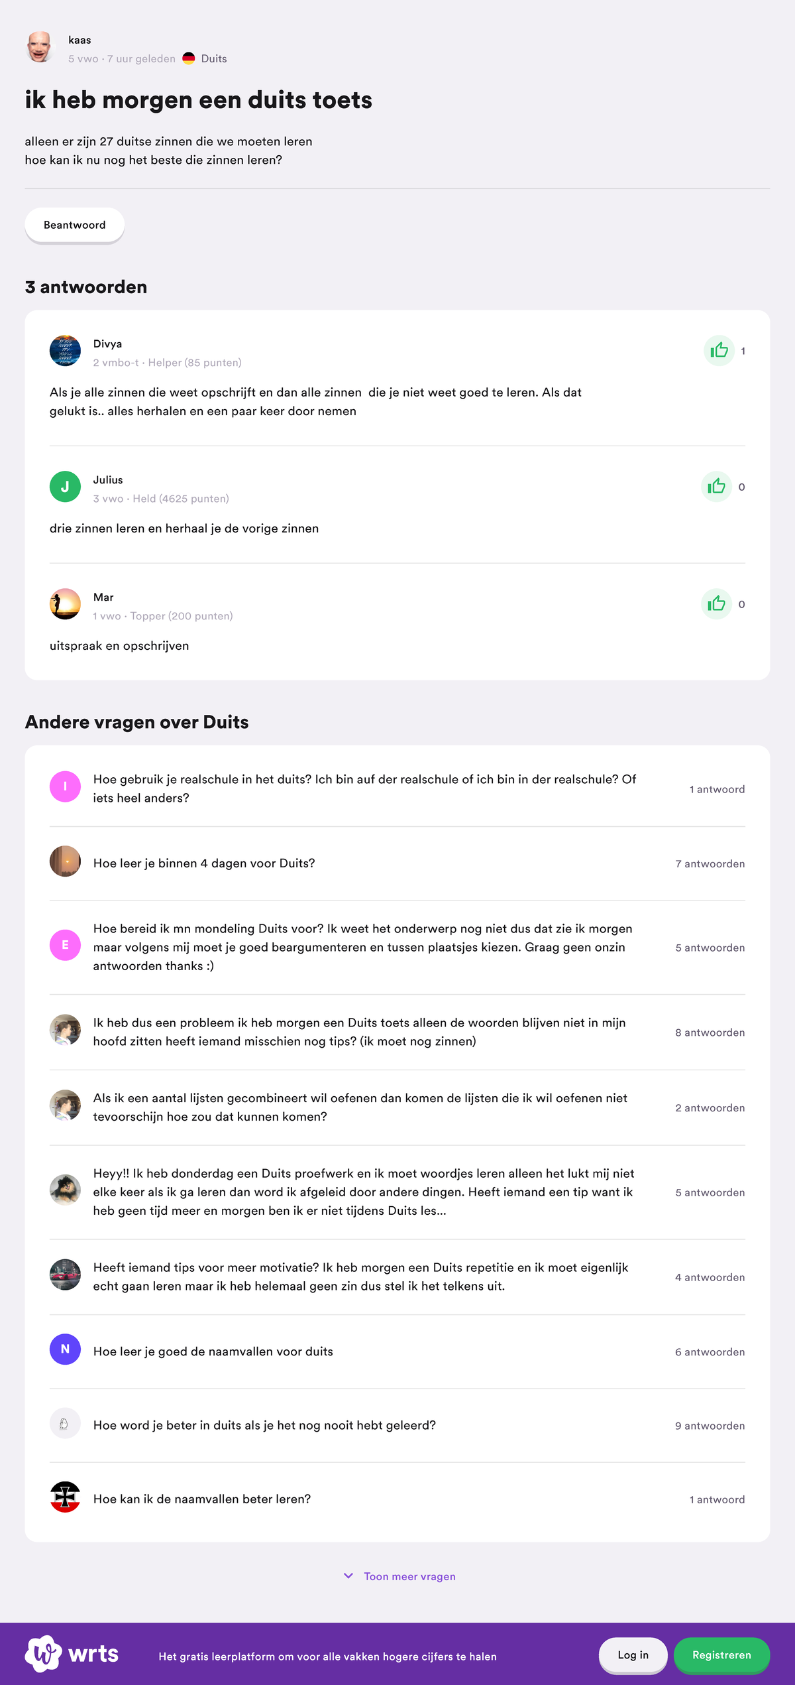Open question about learning Duits in 4 dagen
The width and height of the screenshot is (795, 1685).
204,863
